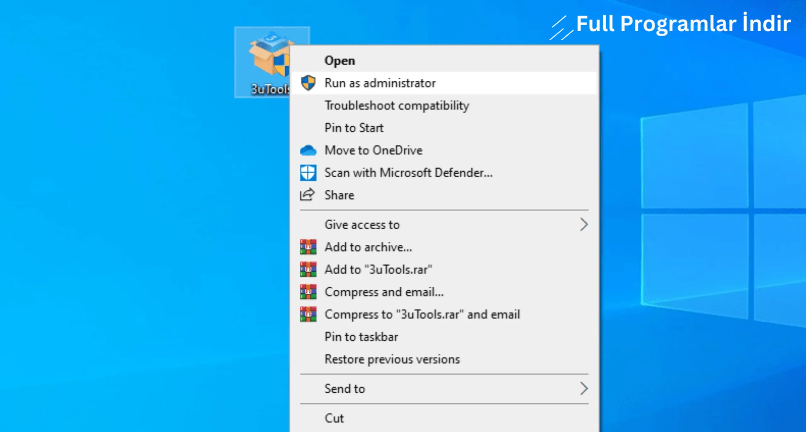Open the Send to entry
Viewport: 806px width, 432px height.
pyautogui.click(x=444, y=389)
